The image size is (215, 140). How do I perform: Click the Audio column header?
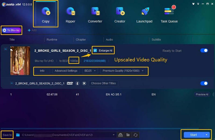(x=109, y=39)
